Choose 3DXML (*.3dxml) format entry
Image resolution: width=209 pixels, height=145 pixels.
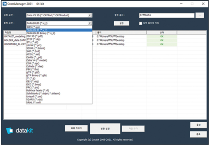59,48
